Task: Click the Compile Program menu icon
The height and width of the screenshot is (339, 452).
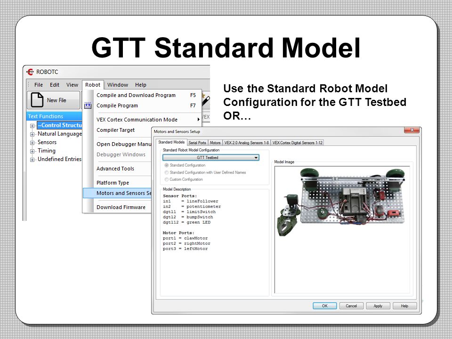Action: [x=88, y=105]
